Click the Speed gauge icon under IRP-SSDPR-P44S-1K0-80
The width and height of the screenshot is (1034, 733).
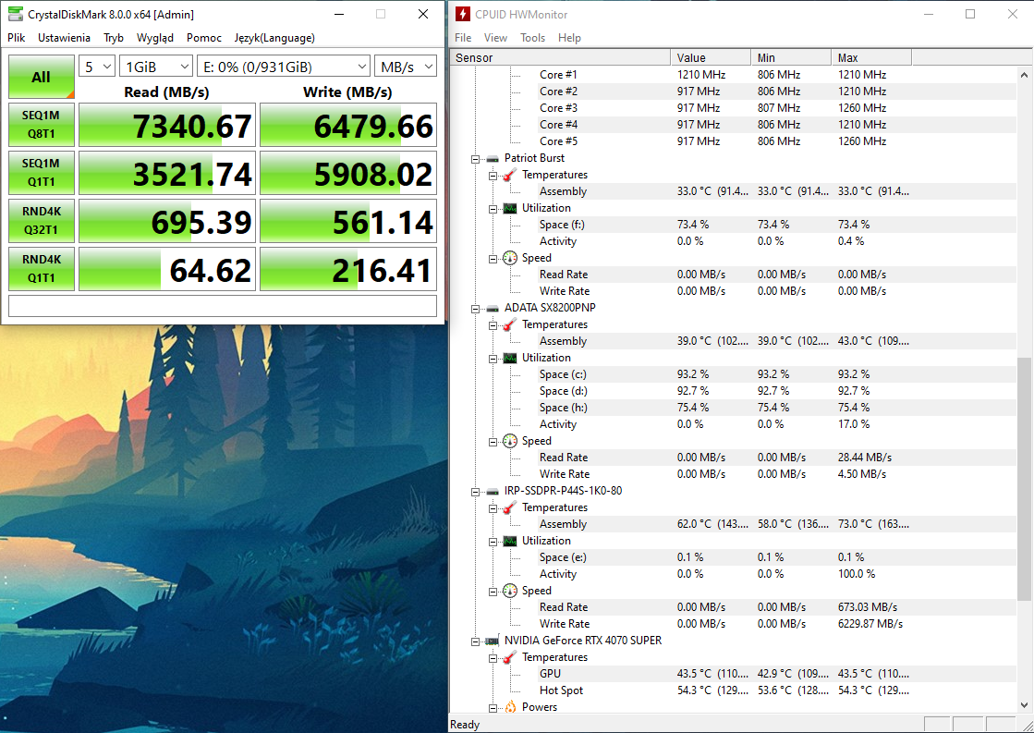click(x=510, y=591)
